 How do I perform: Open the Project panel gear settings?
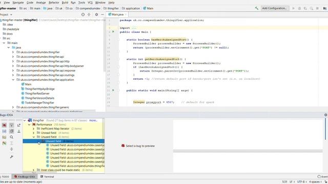click(x=96, y=15)
